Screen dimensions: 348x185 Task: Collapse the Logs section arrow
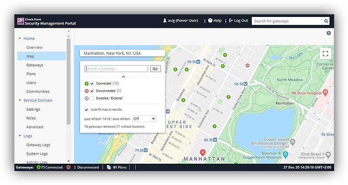point(20,135)
